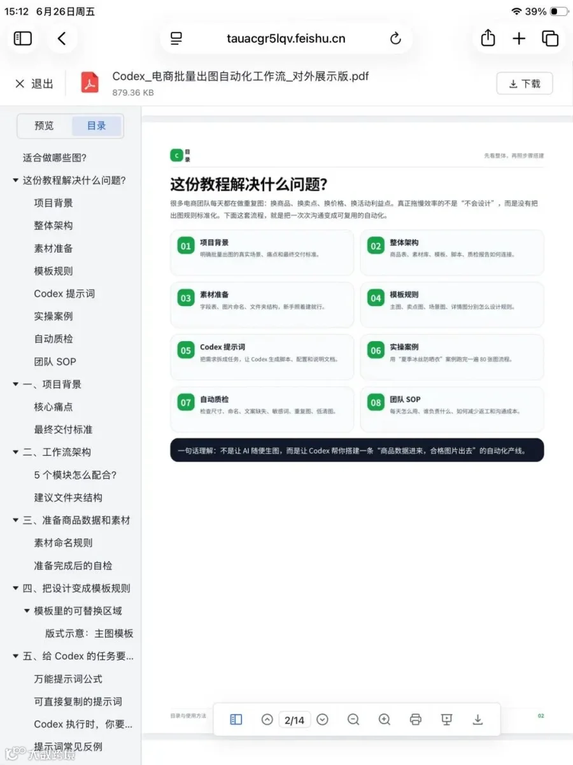Viewport: 573px width, 765px height.
Task: Jump to 最终交付标准 outline entry
Action: point(63,430)
